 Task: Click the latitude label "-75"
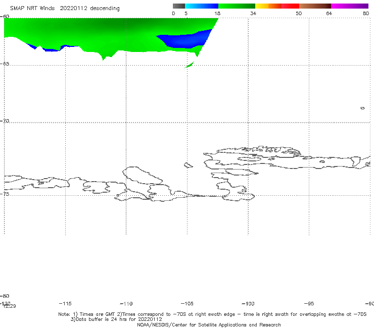tap(5, 194)
